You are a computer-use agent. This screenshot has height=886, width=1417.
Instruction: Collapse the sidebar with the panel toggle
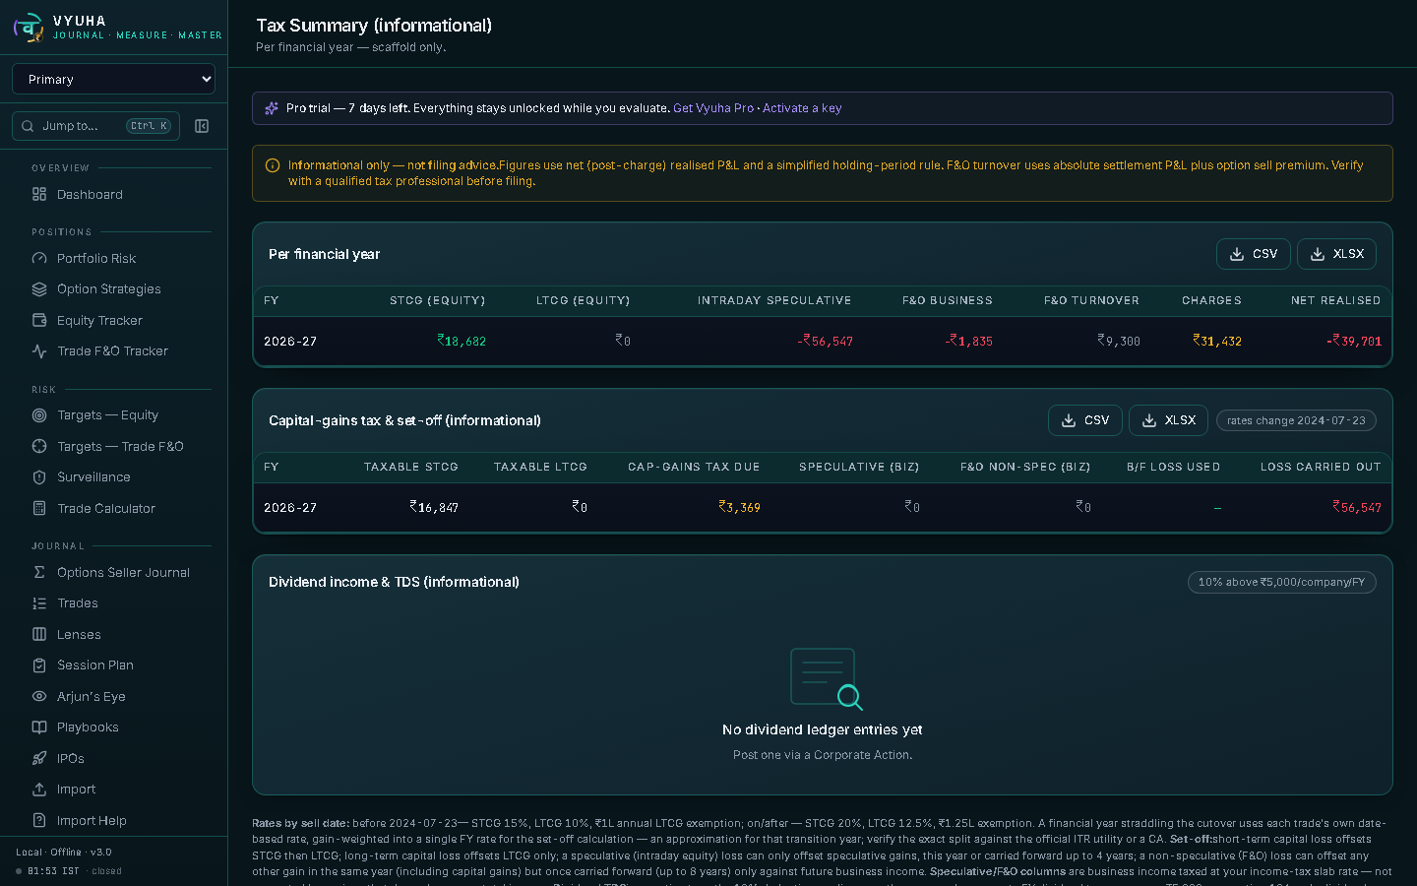[202, 126]
